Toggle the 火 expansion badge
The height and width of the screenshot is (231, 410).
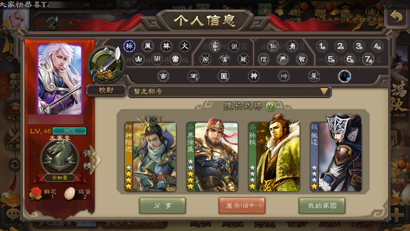pos(184,46)
